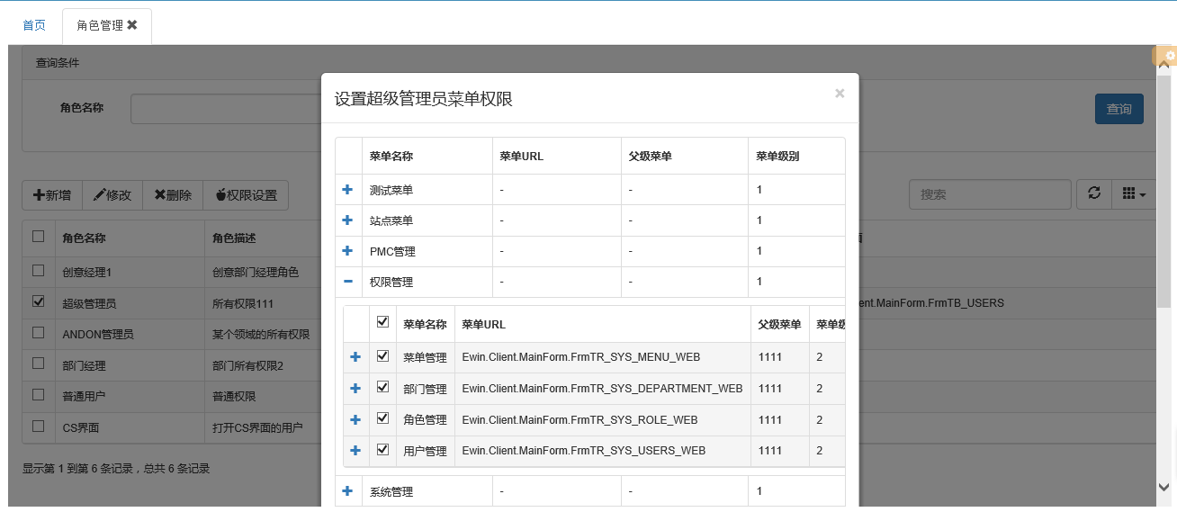This screenshot has width=1177, height=512.
Task: Click the 所有权限111 description cell
Action: 262,303
